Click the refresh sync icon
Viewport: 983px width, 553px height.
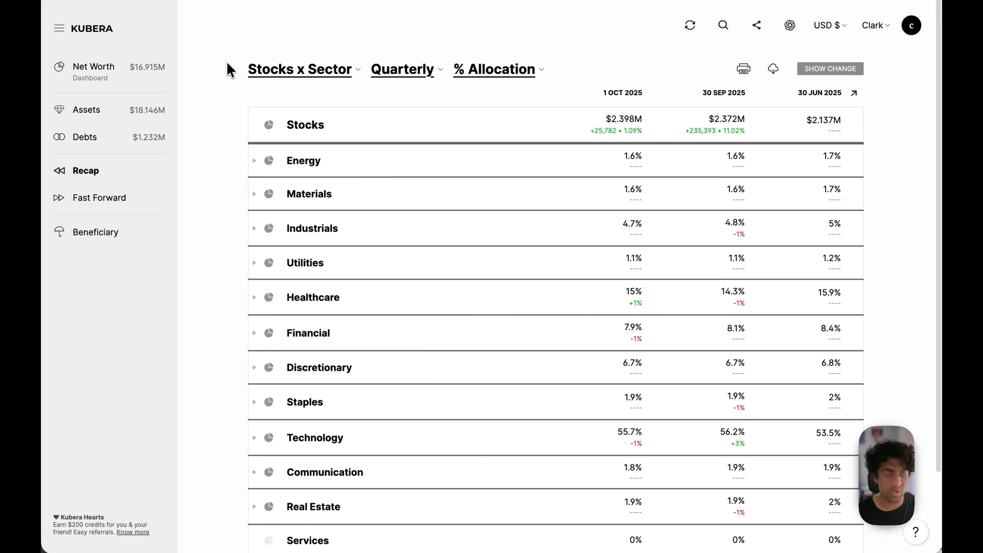[x=690, y=25]
